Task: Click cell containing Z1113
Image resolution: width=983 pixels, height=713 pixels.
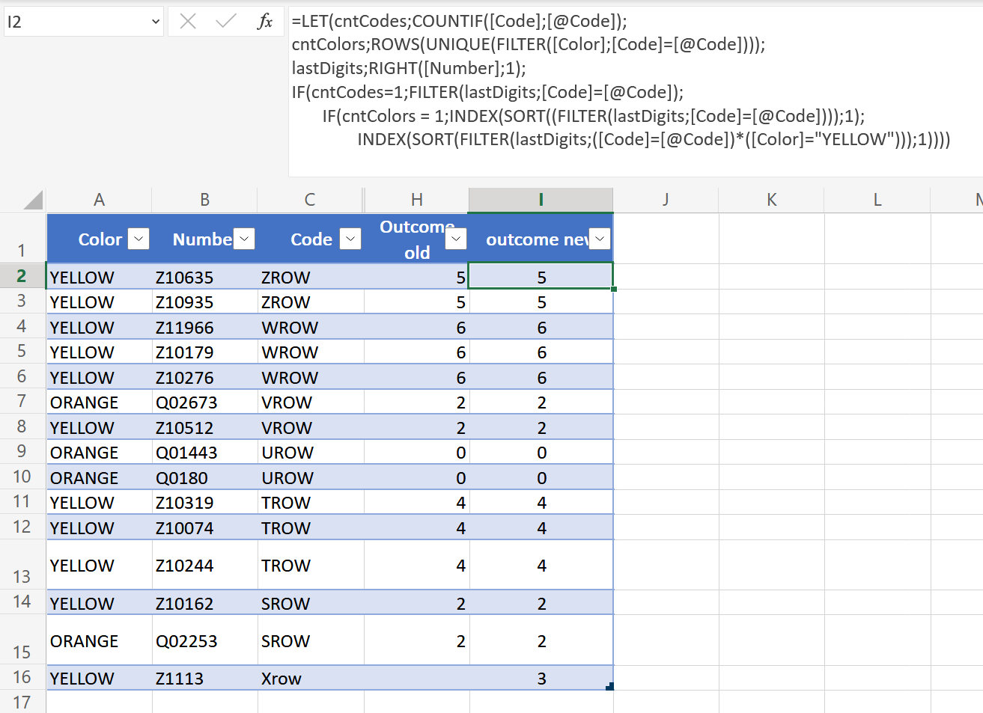Action: (x=204, y=678)
